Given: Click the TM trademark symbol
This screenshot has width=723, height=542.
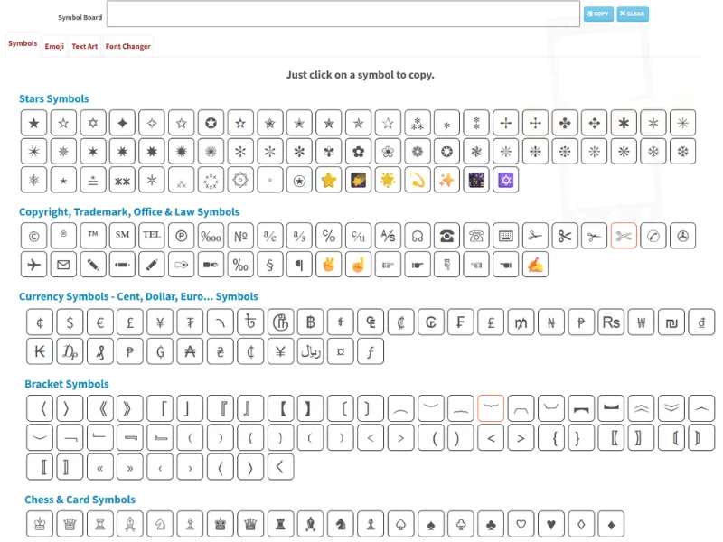Looking at the screenshot, I should tap(93, 236).
